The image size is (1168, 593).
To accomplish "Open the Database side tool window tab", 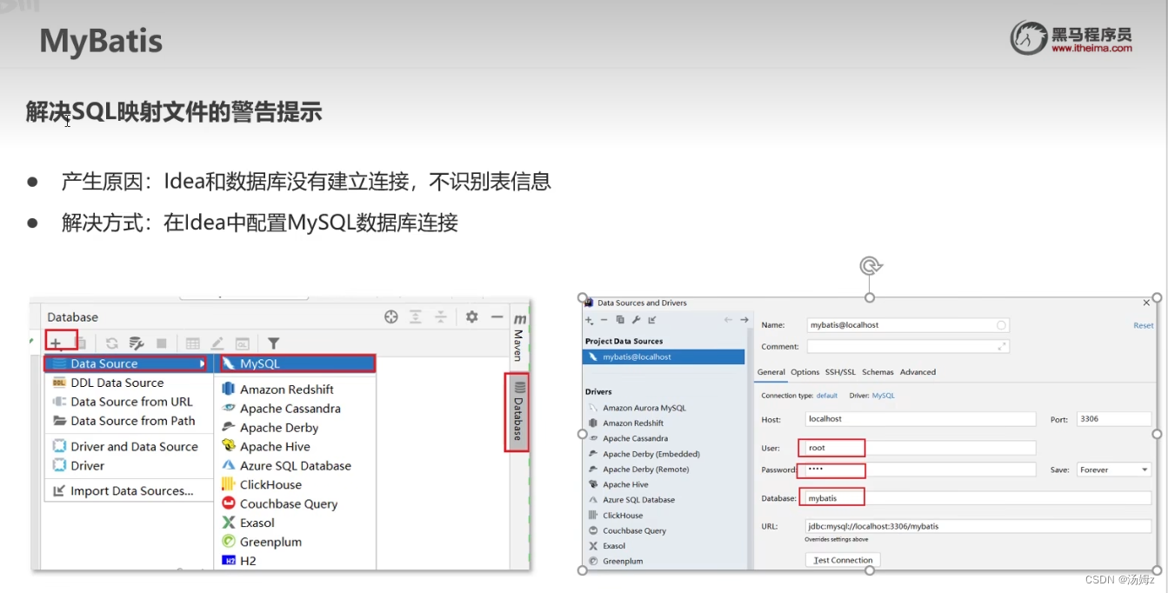I will (x=517, y=411).
